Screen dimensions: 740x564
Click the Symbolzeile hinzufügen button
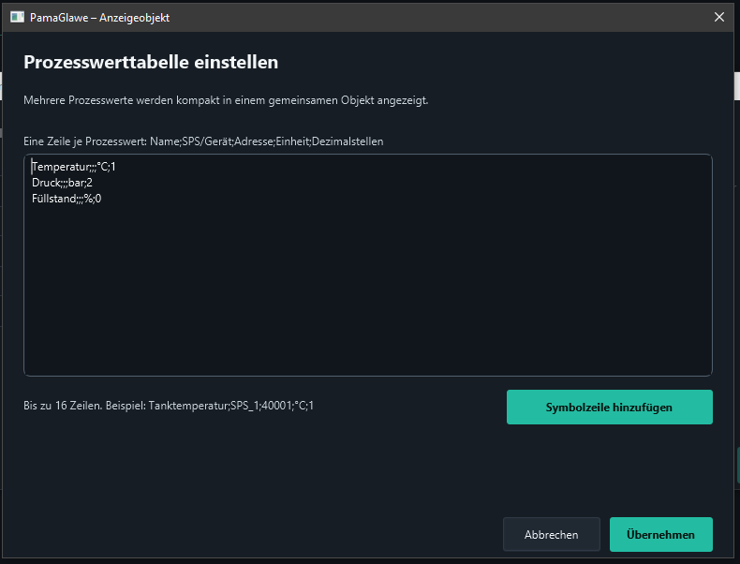click(x=609, y=407)
